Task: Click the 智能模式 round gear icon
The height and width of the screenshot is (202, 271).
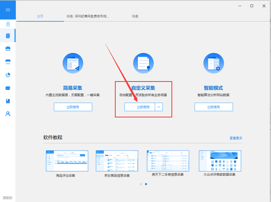Action: (214, 63)
